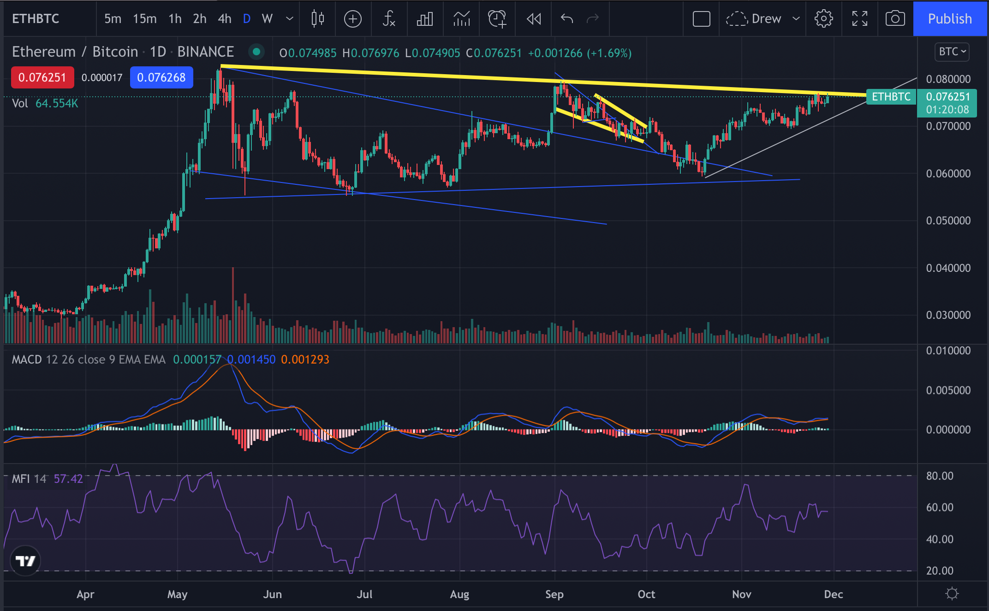This screenshot has width=989, height=611.
Task: Take a chart snapshot with camera
Action: [895, 19]
